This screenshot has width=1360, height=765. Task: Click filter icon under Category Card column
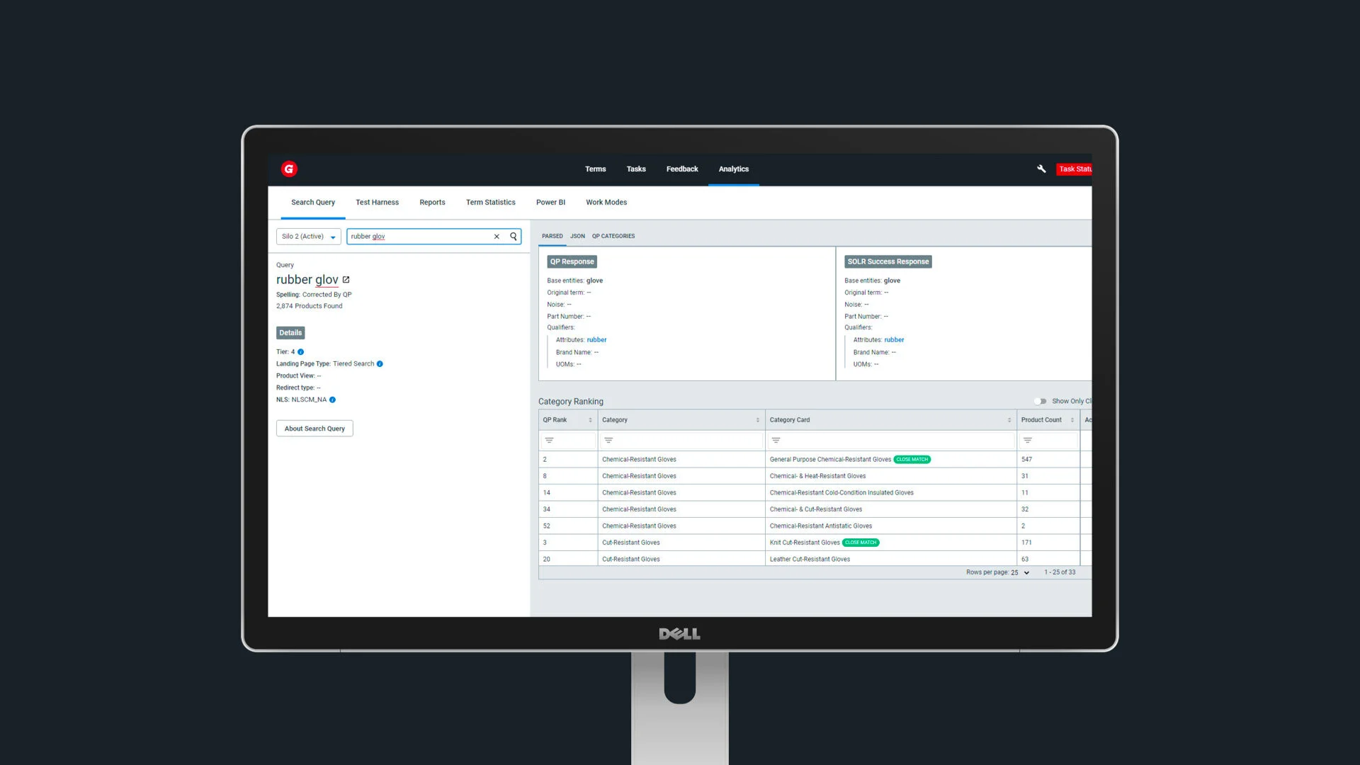776,441
